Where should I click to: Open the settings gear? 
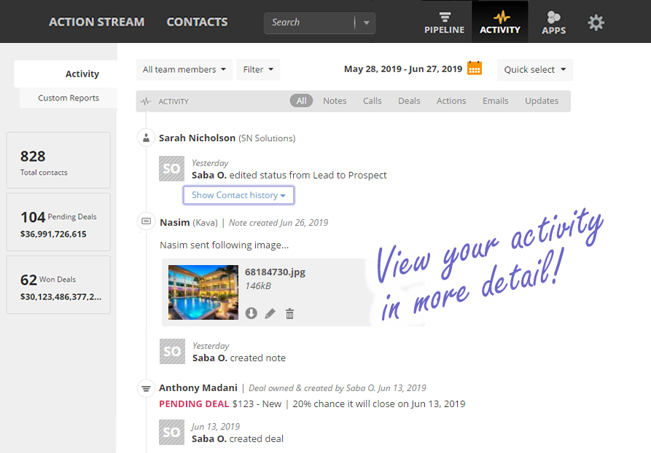pyautogui.click(x=596, y=23)
